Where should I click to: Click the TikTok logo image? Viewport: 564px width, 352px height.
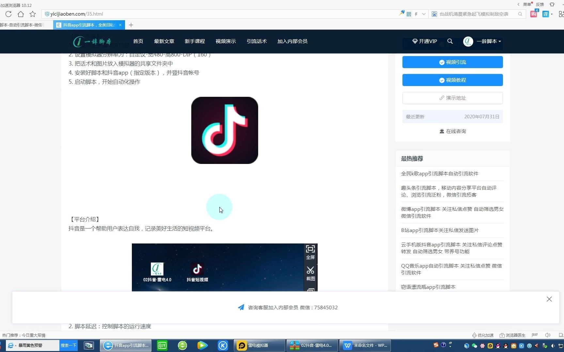pos(225,130)
